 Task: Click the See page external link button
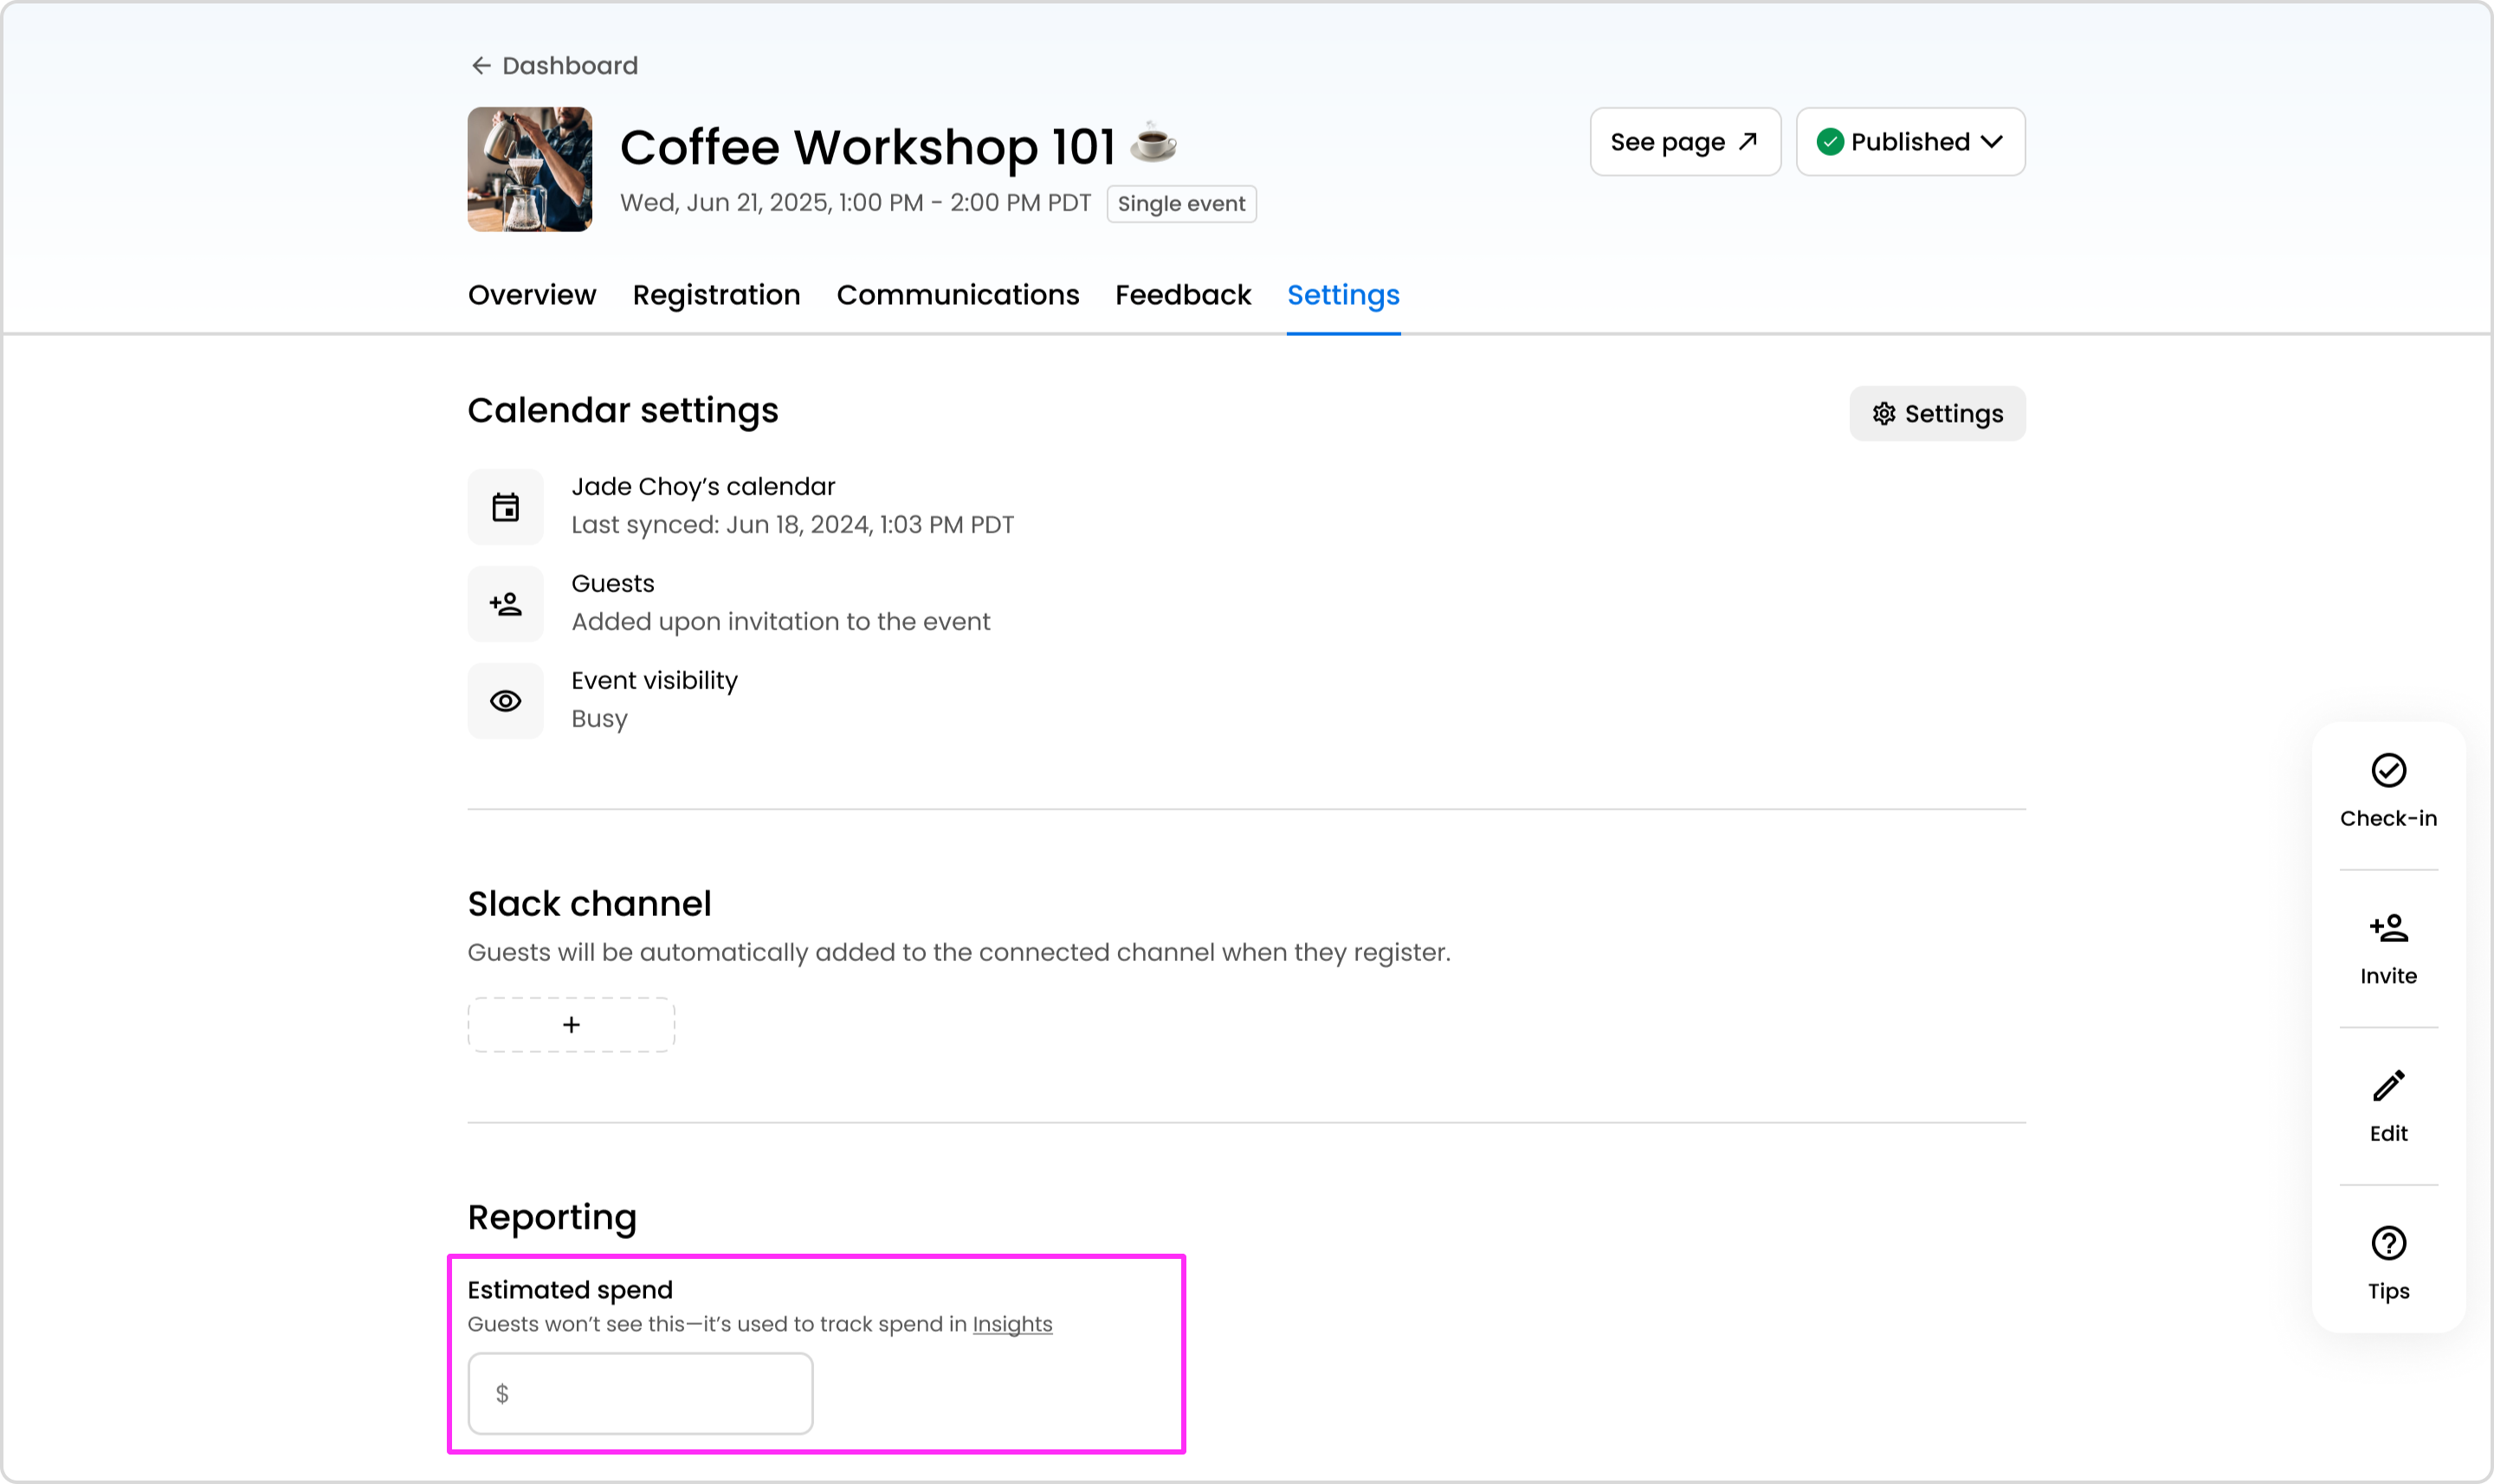[1684, 142]
